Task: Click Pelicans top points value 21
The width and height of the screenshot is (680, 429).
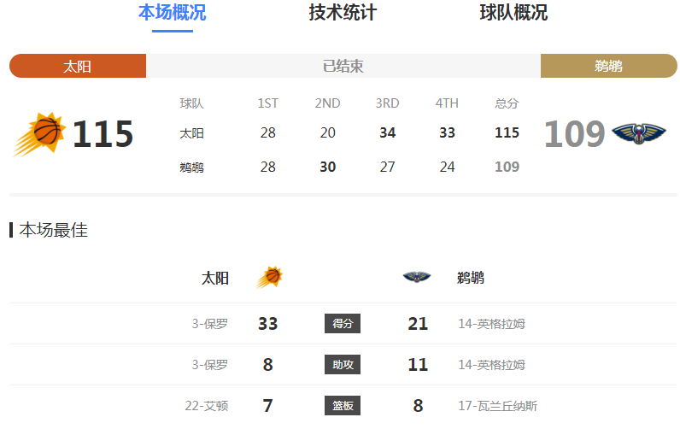Action: point(418,324)
